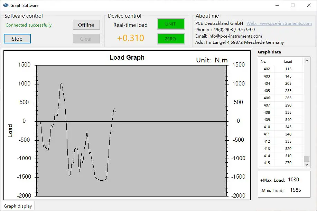The width and height of the screenshot is (317, 211).
Task: Switch connection with the Offline button
Action: click(86, 25)
